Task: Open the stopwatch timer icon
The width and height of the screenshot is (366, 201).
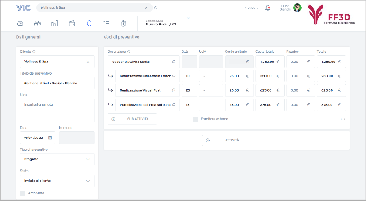Action: [x=124, y=24]
